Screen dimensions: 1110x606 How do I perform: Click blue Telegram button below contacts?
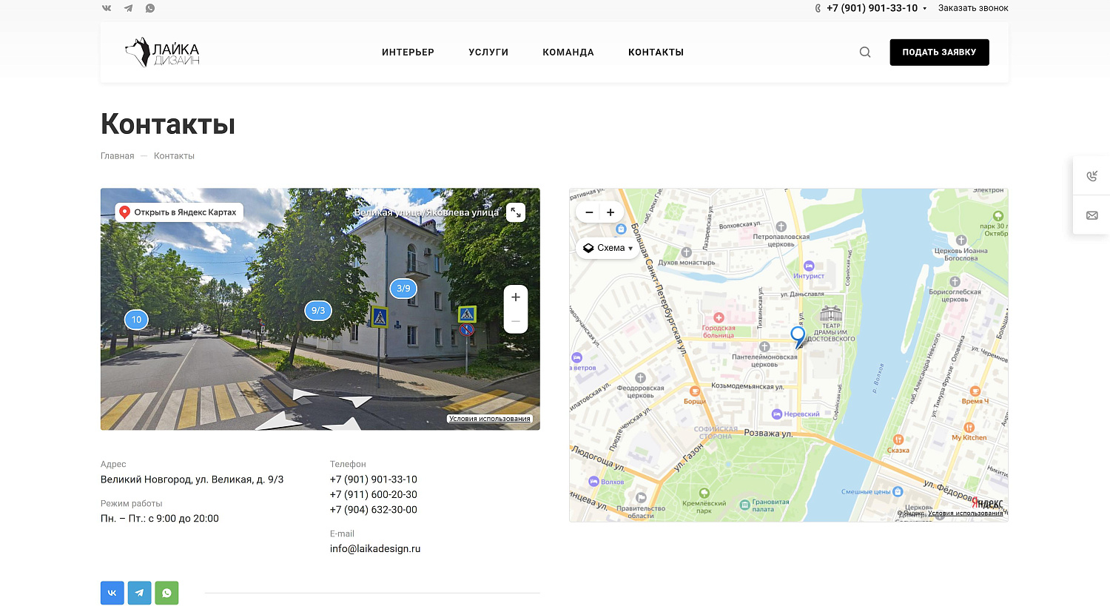[139, 593]
